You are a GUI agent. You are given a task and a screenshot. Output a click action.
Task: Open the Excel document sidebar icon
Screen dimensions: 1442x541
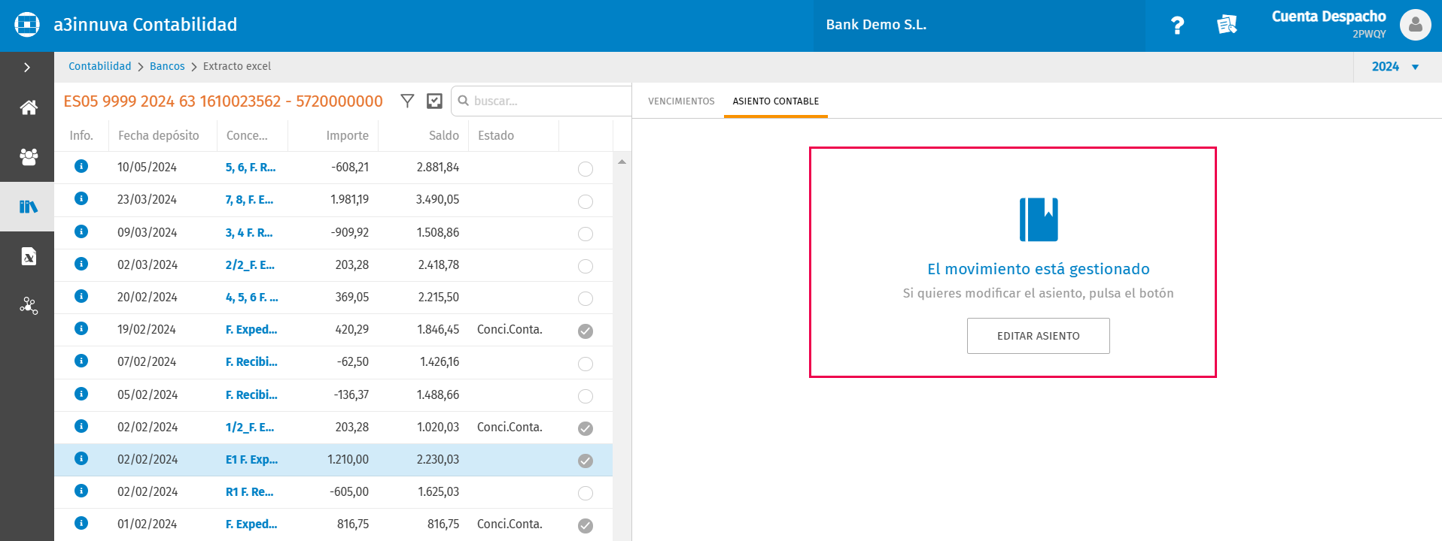pos(29,256)
